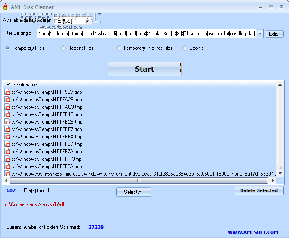Click file icon beside HTTFB2B.tmp

click(x=7, y=121)
